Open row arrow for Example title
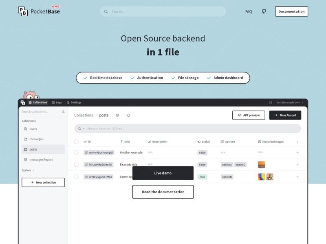Viewport: 326px width, 244px height. point(297,165)
